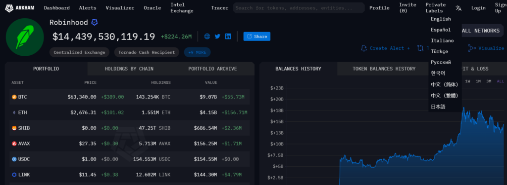Select 中文（简体）language option
507x185 pixels.
(445, 84)
